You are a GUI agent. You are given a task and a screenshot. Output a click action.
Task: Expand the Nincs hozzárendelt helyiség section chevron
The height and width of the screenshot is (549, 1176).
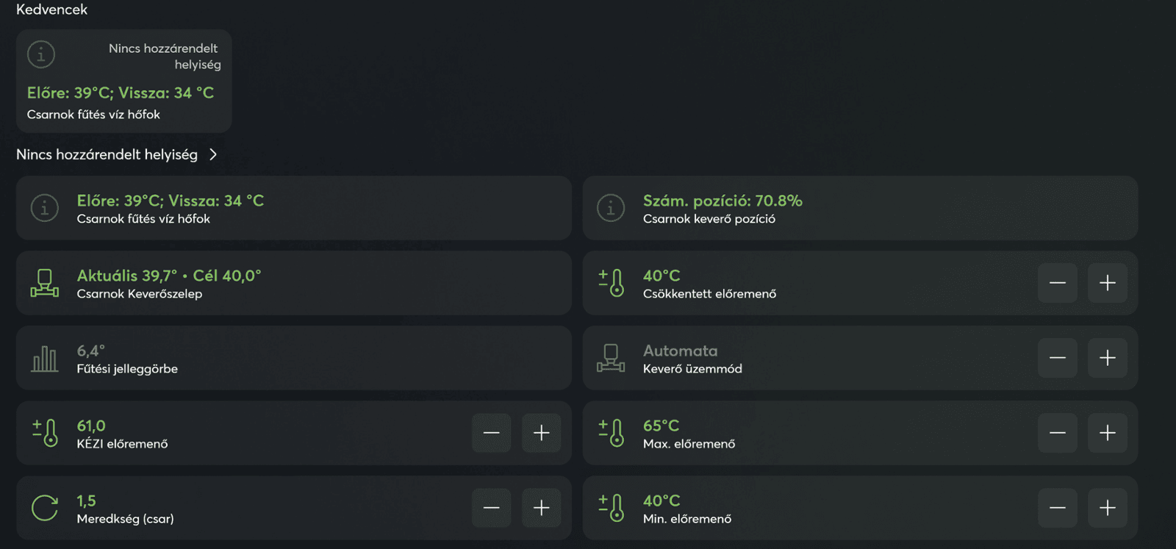point(213,154)
